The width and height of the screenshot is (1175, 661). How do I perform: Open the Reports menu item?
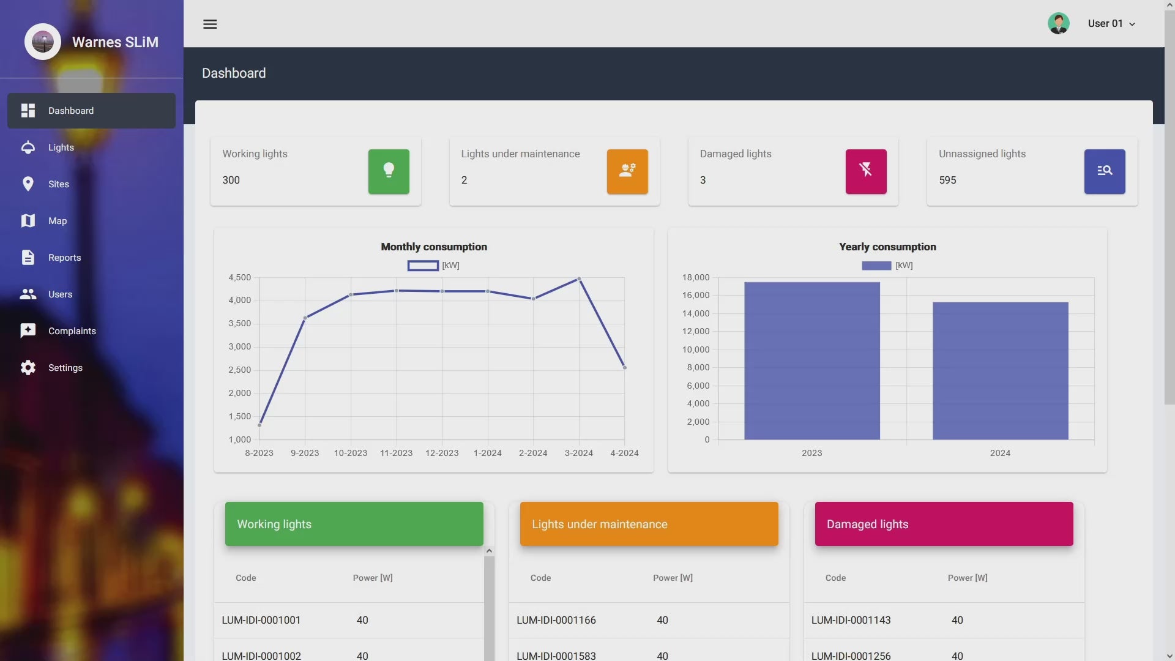(91, 258)
